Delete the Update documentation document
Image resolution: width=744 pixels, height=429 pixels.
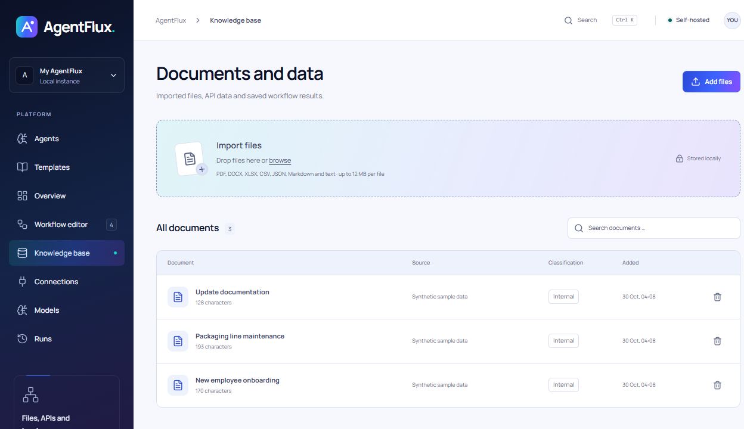coord(717,297)
